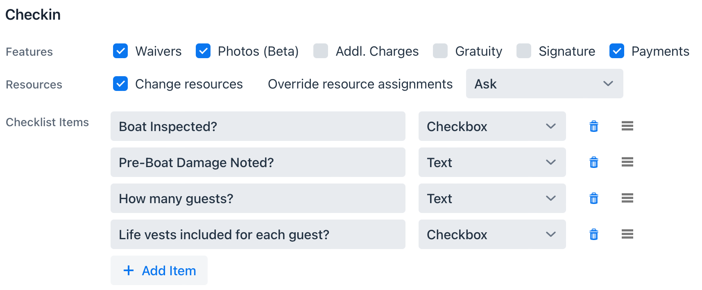The image size is (702, 290).
Task: Grab reorder handle for Boat Inspected row
Action: tap(627, 126)
